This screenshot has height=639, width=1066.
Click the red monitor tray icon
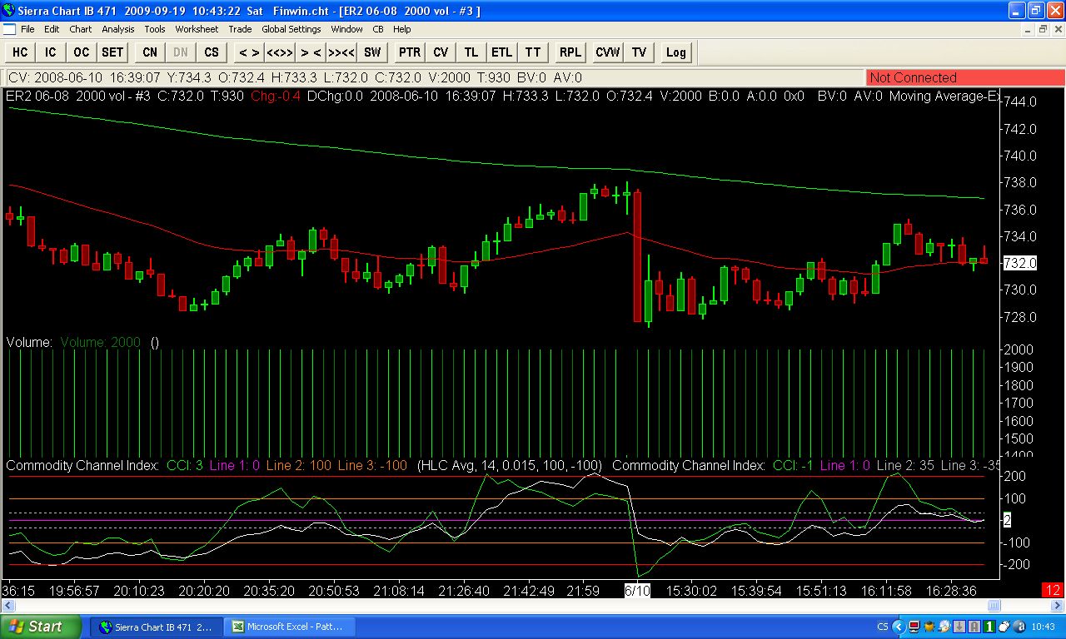click(914, 627)
